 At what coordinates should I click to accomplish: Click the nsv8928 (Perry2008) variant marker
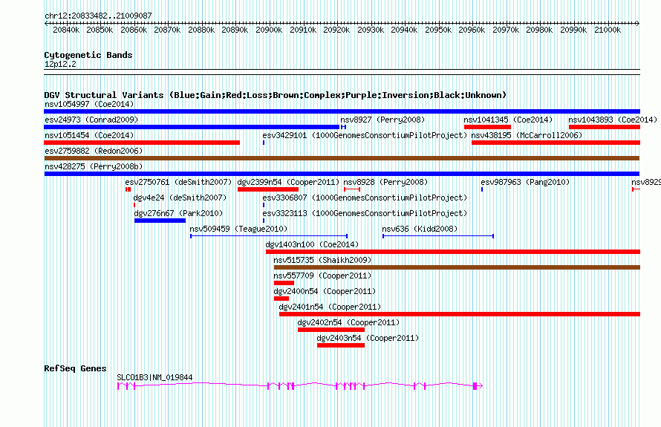(352, 189)
